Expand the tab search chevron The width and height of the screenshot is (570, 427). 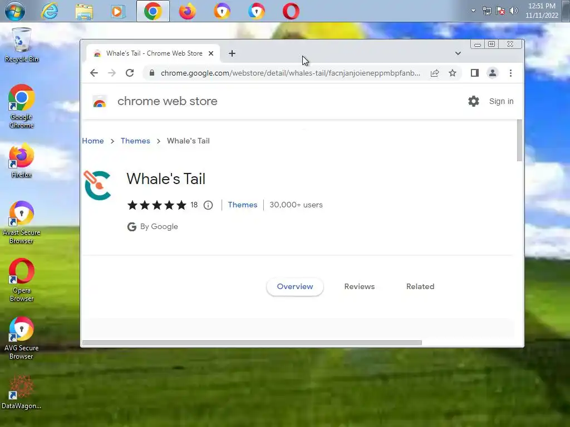click(458, 53)
